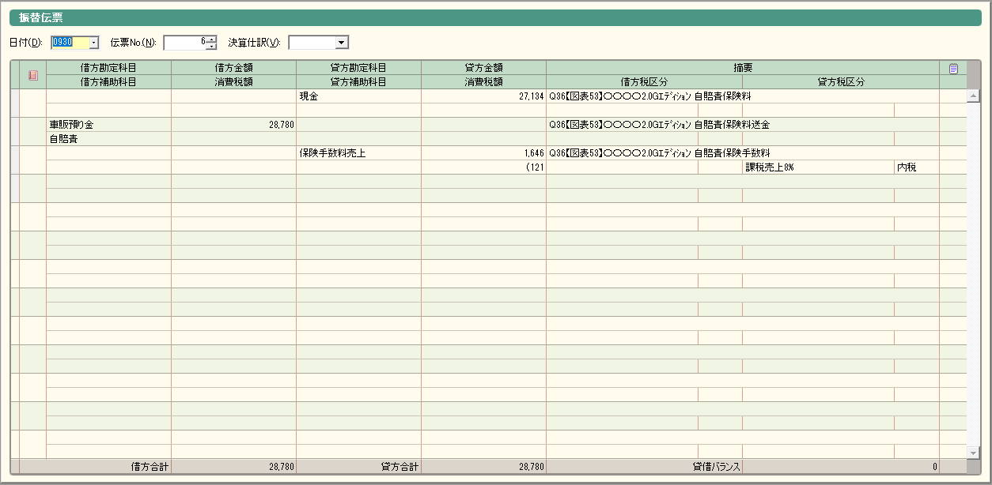The height and width of the screenshot is (485, 992).
Task: Expand the 決算仕訳 combo box
Action: [x=342, y=42]
